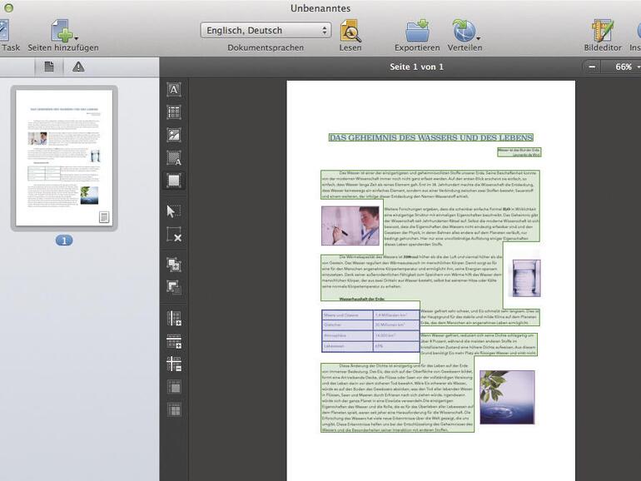Screen dimensions: 641x481
Task: Select the page 1 thumbnail
Action: (64, 157)
